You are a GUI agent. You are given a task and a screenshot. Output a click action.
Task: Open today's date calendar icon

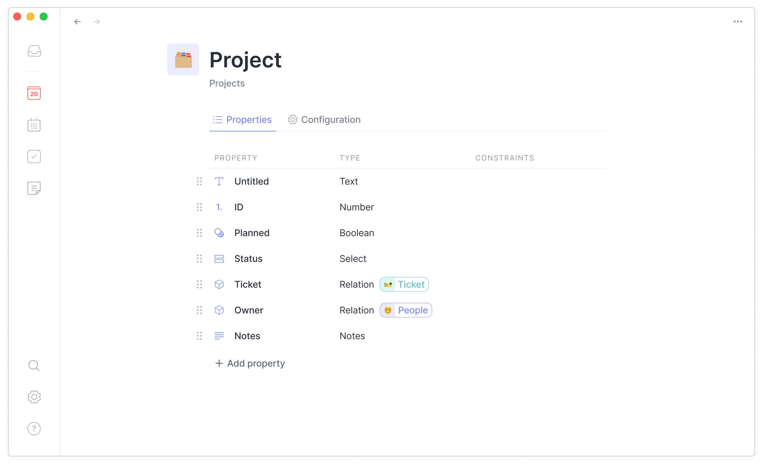click(34, 93)
